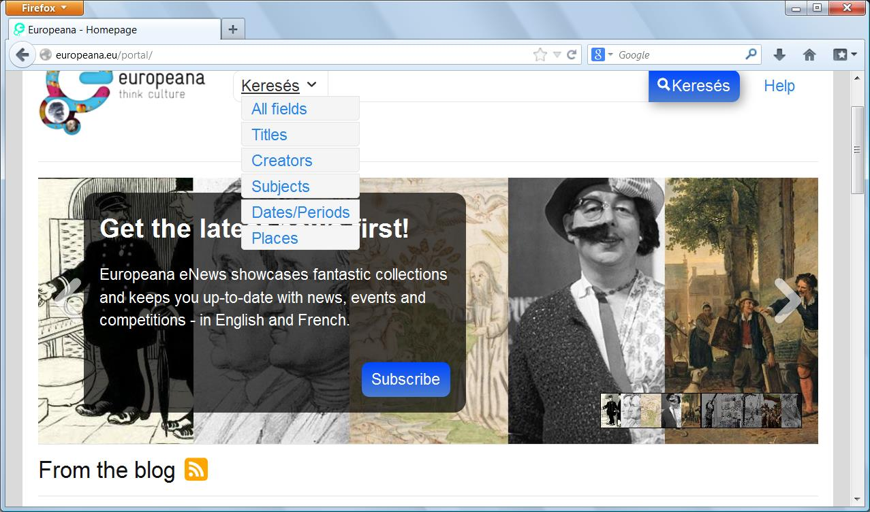
Task: Bookmark this page with the star icon
Action: (540, 55)
